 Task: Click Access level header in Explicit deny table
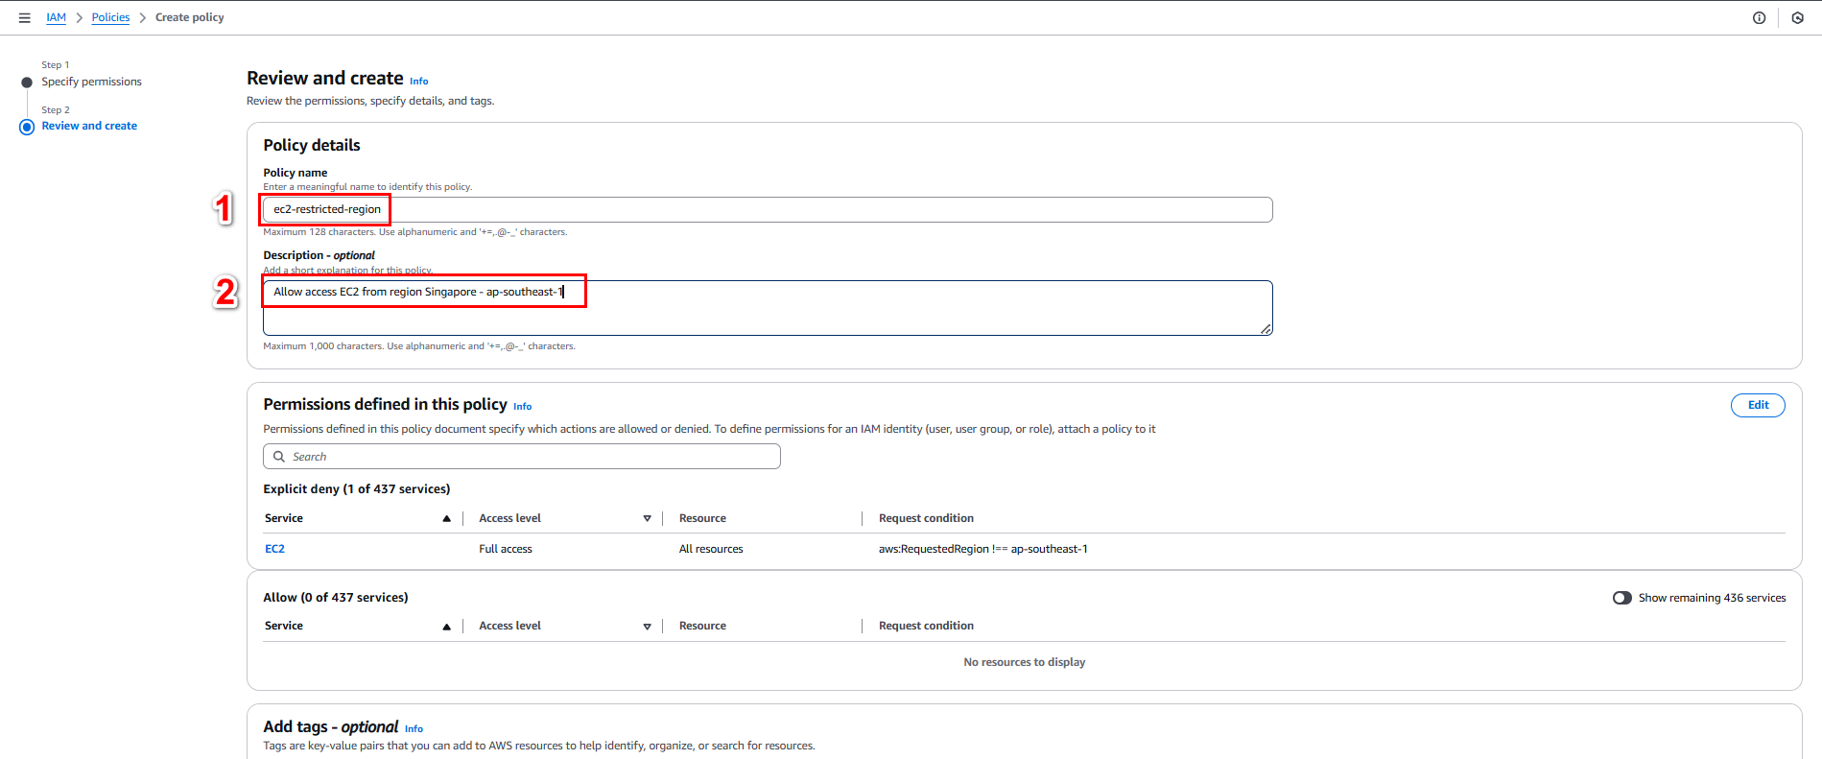pyautogui.click(x=509, y=518)
